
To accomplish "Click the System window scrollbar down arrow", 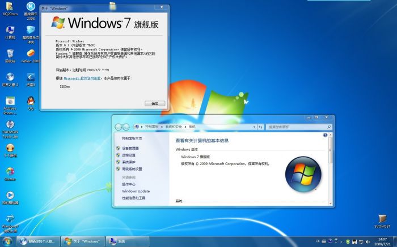I will tap(330, 203).
